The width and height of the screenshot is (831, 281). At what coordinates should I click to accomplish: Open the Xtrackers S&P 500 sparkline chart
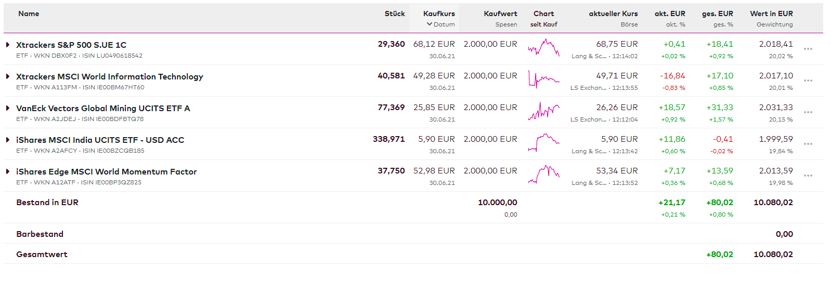point(543,48)
